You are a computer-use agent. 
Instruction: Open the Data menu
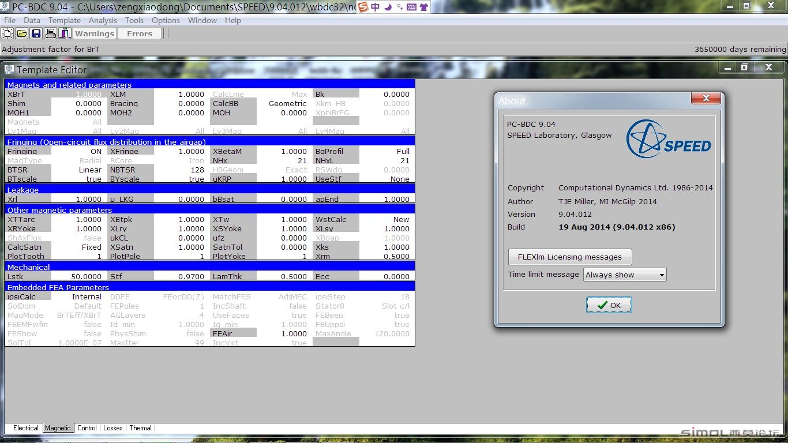click(32, 20)
